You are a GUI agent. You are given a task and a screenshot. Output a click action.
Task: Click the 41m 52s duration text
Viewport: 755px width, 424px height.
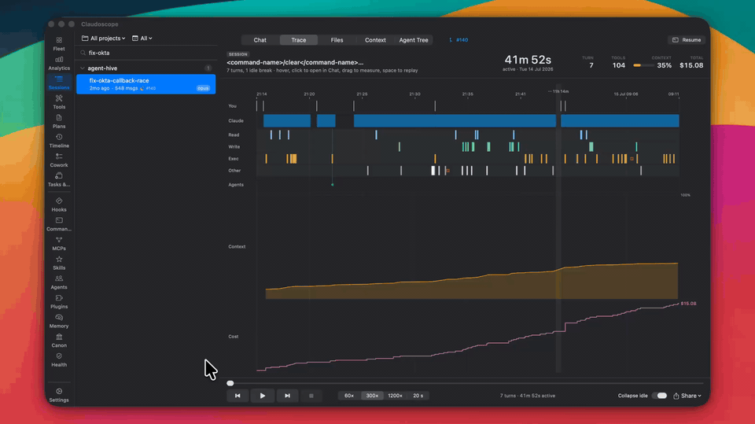pos(528,60)
